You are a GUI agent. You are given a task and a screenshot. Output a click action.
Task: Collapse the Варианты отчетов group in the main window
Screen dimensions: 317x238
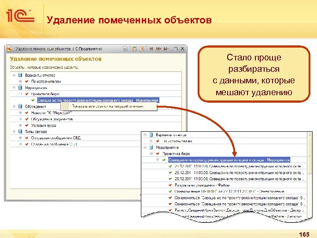14,75
